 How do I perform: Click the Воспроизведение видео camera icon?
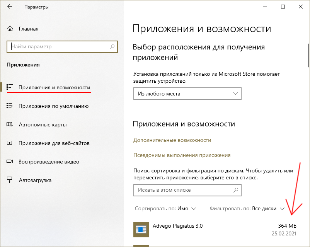(10, 162)
